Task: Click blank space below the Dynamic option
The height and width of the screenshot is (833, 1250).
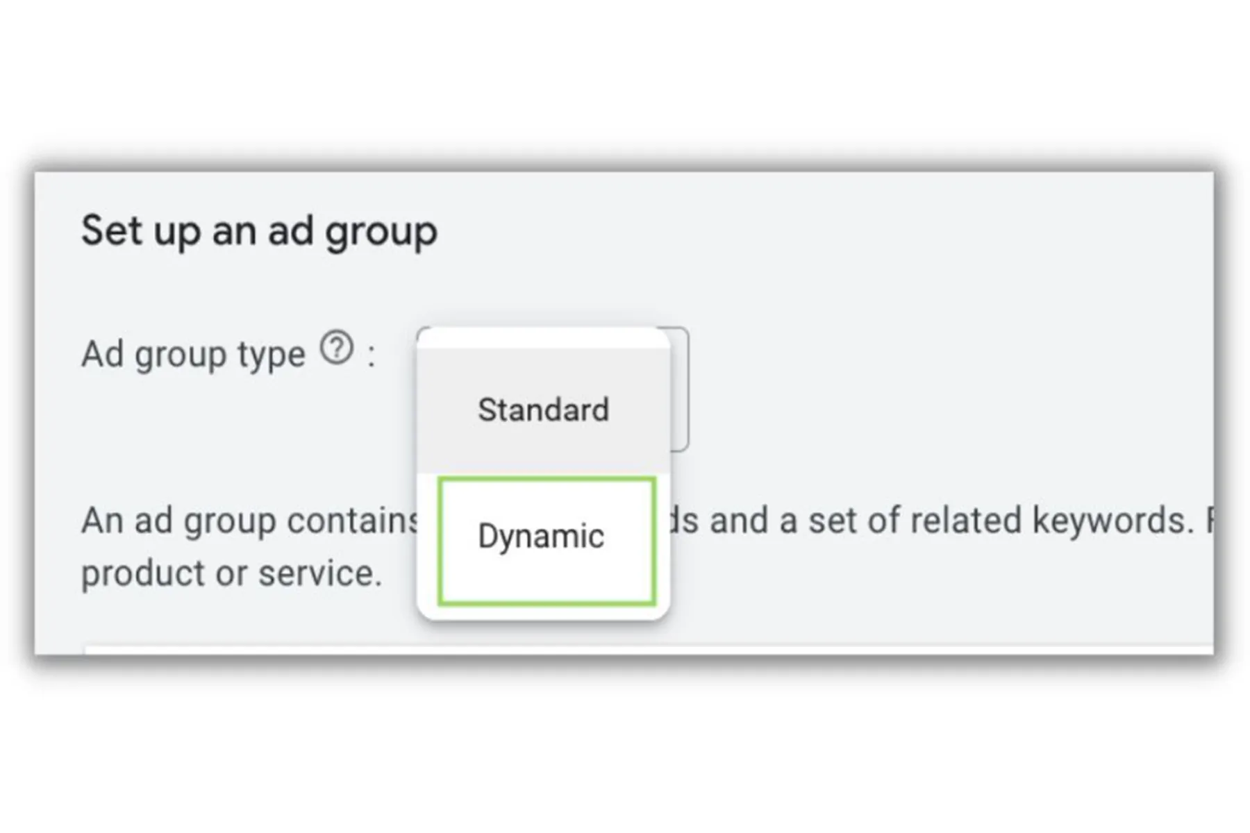Action: pyautogui.click(x=543, y=612)
